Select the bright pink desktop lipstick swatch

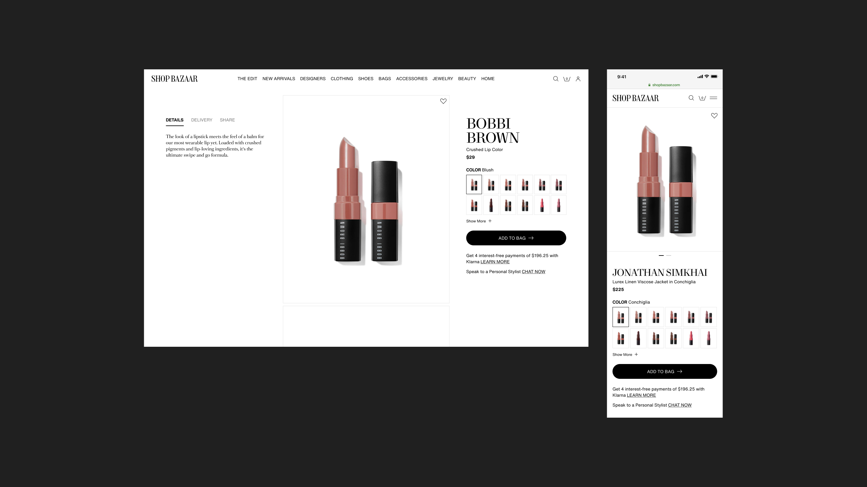542,205
